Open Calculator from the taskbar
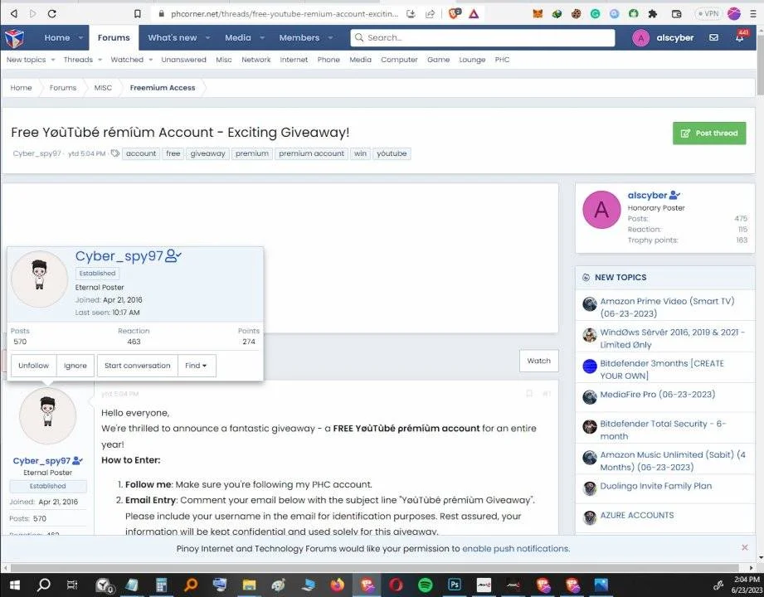This screenshot has height=597, width=764. click(x=161, y=585)
